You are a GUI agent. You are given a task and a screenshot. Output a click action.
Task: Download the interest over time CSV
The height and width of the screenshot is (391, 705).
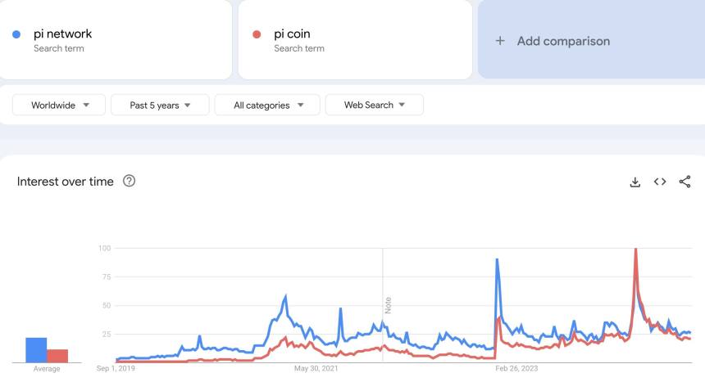tap(634, 182)
